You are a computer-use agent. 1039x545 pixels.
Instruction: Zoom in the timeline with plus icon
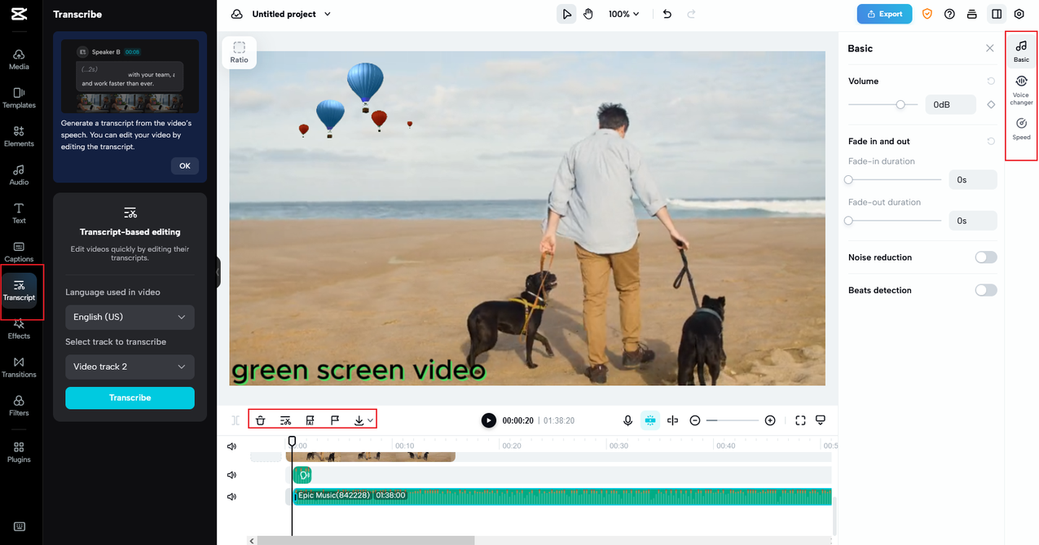coord(770,420)
